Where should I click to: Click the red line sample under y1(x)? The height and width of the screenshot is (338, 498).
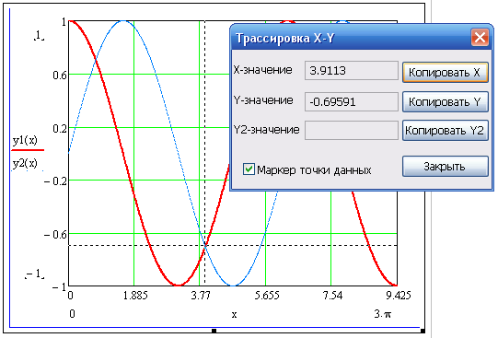28,149
